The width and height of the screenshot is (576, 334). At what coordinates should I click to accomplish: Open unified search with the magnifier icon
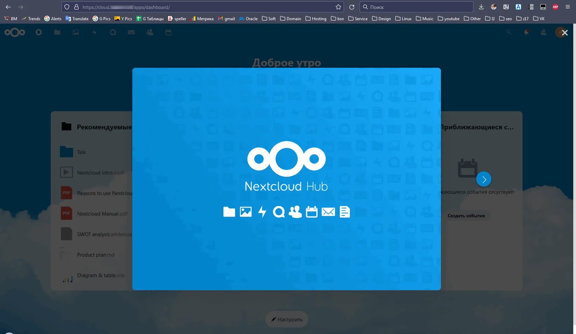click(x=509, y=32)
